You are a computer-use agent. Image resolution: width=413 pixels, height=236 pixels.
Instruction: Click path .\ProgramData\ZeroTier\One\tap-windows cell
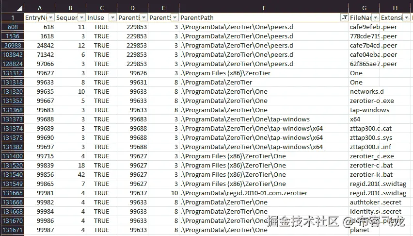coord(264,119)
